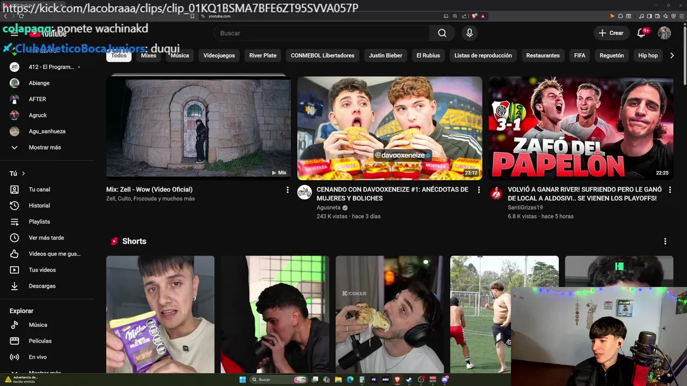The width and height of the screenshot is (687, 386).
Task: Select the Reguetón filter chip
Action: (612, 55)
